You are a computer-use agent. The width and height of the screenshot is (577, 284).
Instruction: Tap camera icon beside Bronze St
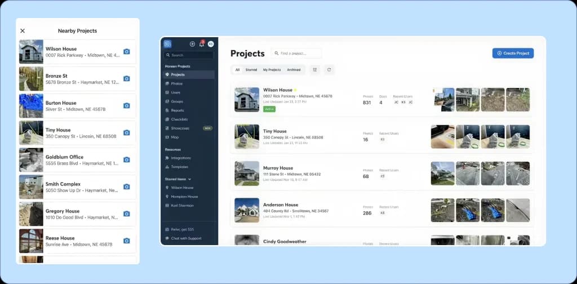tap(127, 79)
